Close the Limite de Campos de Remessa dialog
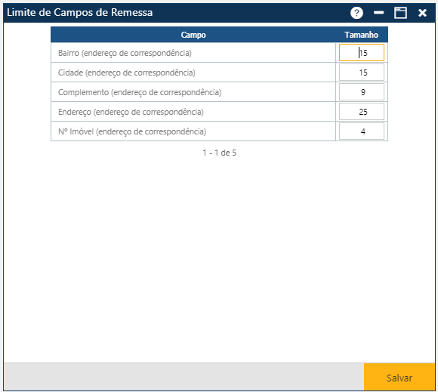438x392 pixels. point(422,13)
